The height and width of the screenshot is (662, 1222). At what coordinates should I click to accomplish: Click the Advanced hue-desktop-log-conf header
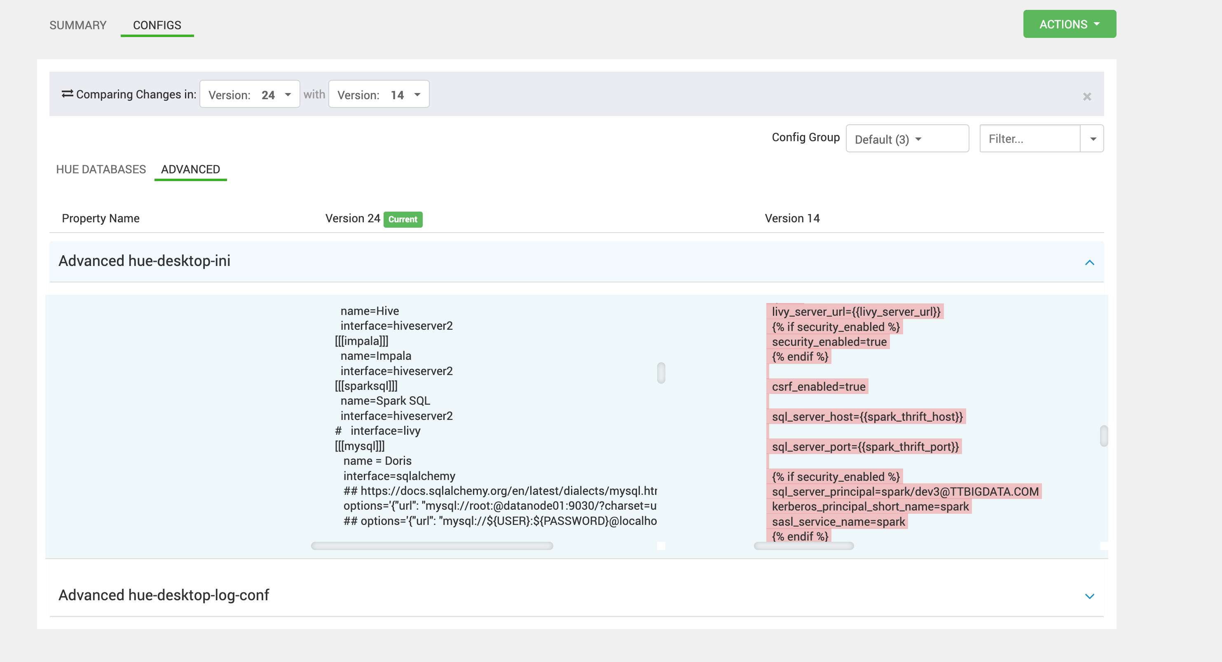pyautogui.click(x=164, y=595)
